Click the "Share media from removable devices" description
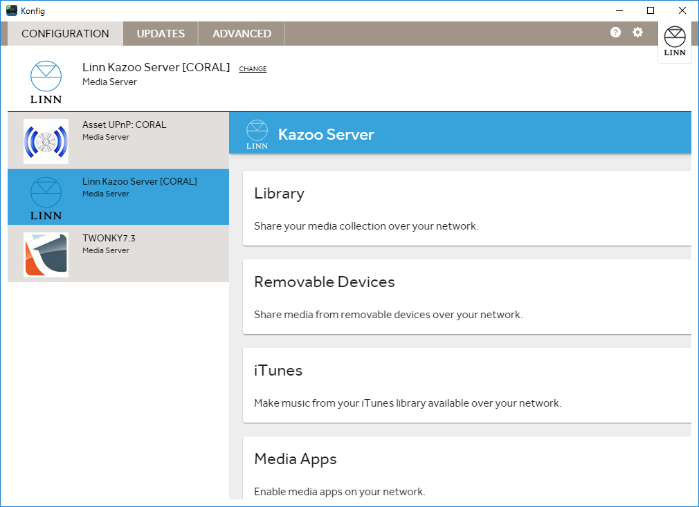The image size is (699, 507). click(x=388, y=315)
